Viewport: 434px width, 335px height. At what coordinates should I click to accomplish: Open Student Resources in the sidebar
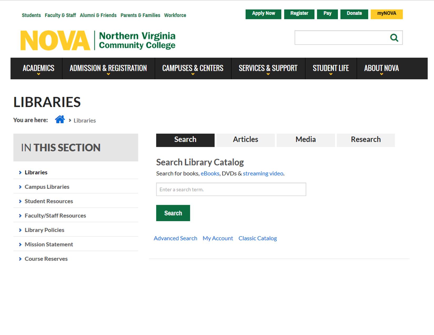(49, 201)
